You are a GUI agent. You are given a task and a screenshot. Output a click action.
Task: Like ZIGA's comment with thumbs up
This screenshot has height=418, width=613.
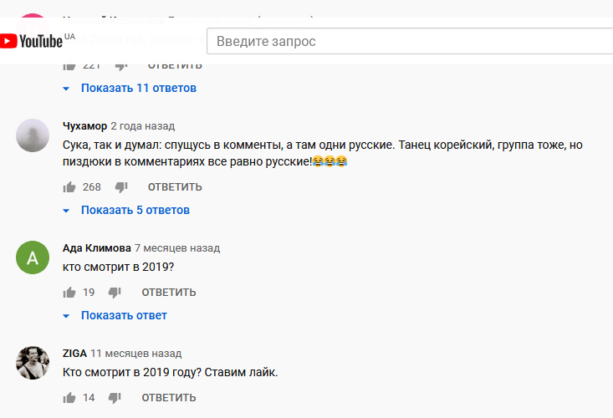tap(69, 397)
